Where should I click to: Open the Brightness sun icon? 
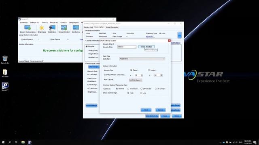pos(42,29)
